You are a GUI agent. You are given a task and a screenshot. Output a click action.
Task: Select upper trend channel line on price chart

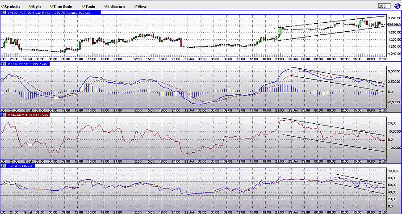[x=330, y=22]
